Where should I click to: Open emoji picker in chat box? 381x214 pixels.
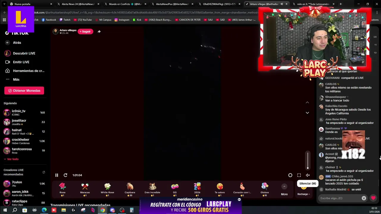coord(364,198)
